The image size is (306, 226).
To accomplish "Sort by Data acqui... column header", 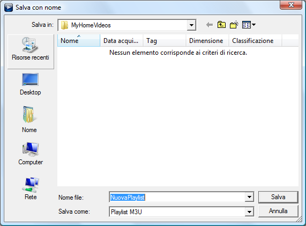I will pos(122,41).
